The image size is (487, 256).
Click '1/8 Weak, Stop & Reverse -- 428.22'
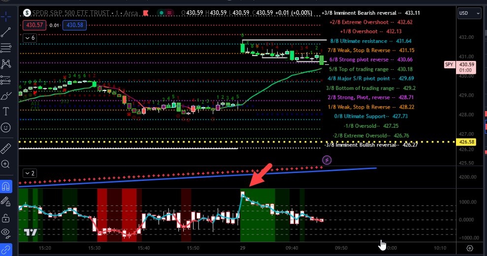tap(371, 107)
